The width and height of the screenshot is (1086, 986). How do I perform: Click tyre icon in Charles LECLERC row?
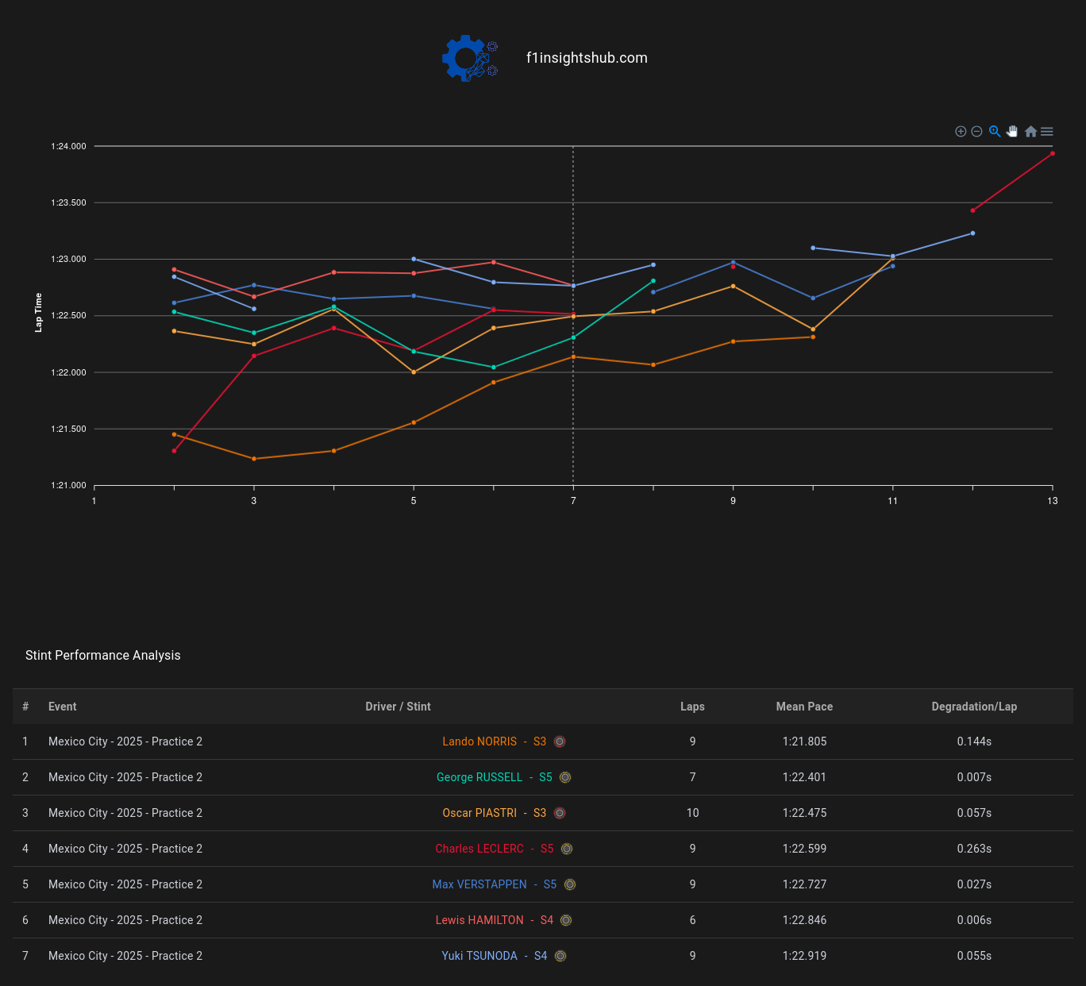point(567,849)
